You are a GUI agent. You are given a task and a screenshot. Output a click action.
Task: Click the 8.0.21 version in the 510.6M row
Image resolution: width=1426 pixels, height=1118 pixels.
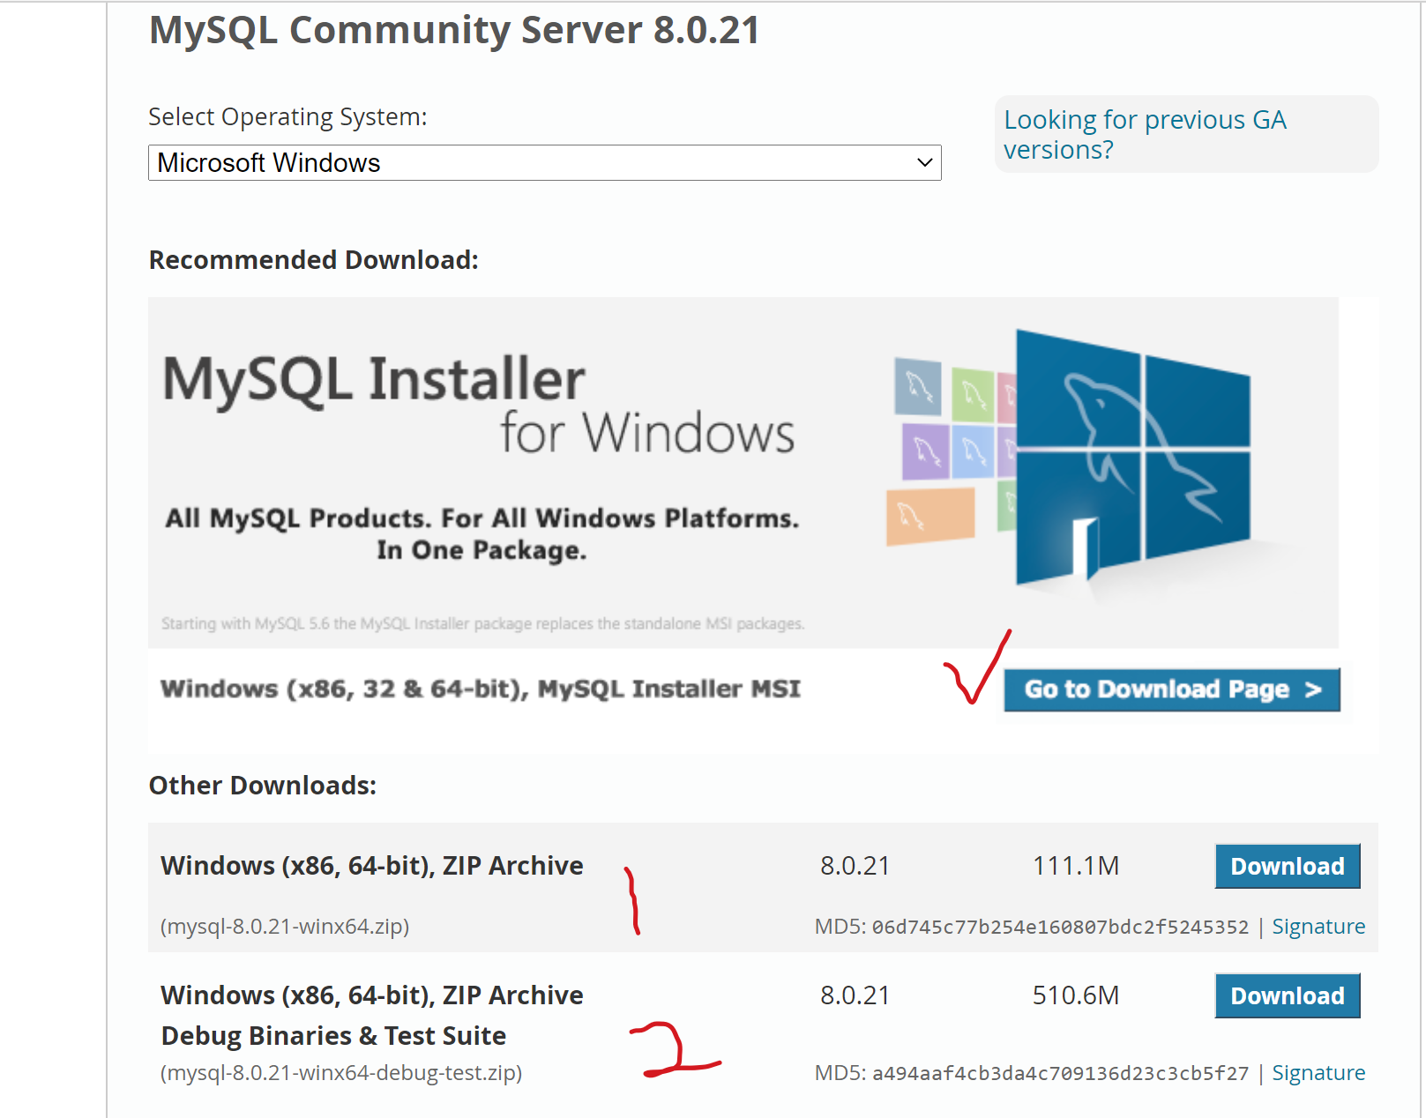[855, 995]
